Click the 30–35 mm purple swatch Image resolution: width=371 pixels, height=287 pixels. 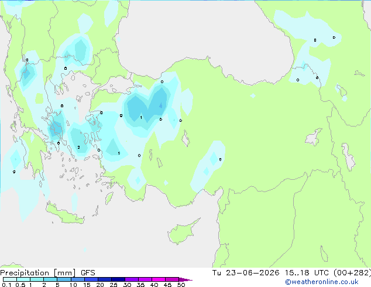132,279
